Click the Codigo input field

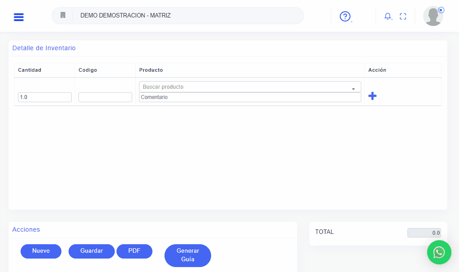(105, 97)
